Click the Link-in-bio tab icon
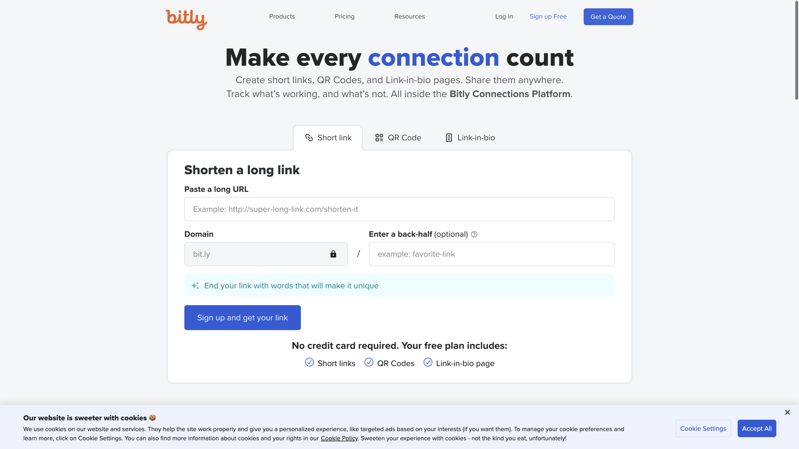The height and width of the screenshot is (449, 799). pos(449,138)
